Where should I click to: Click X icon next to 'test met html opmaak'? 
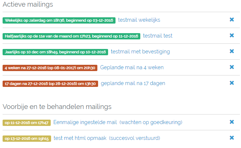point(232,138)
